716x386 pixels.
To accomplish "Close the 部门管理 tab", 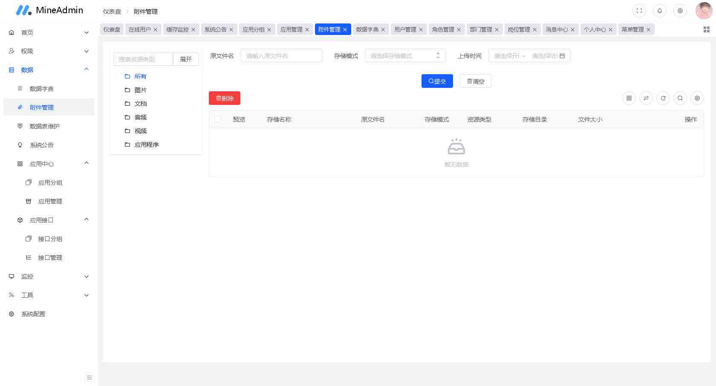I will (x=497, y=29).
